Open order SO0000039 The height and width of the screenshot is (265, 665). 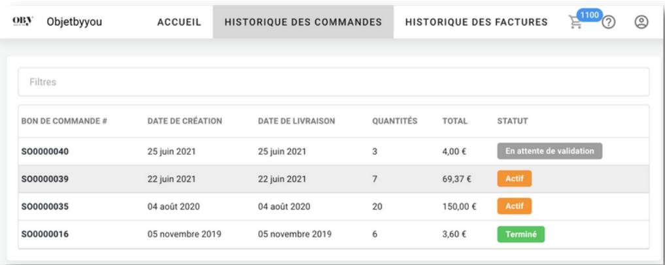[x=45, y=179]
